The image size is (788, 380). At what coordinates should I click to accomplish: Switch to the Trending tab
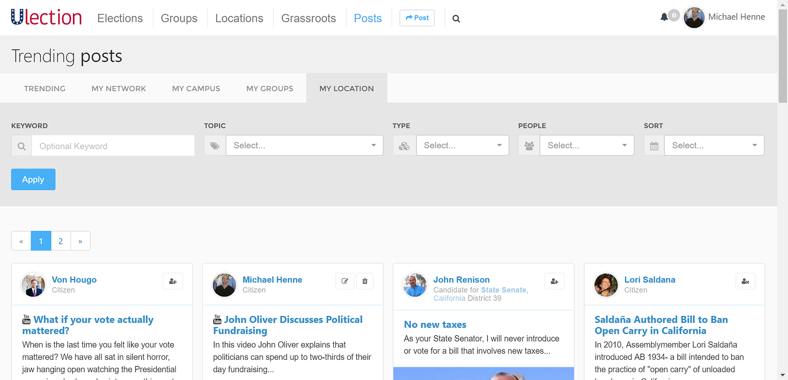(45, 89)
